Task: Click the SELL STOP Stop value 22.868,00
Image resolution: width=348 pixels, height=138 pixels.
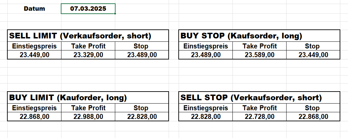Action: click(313, 116)
